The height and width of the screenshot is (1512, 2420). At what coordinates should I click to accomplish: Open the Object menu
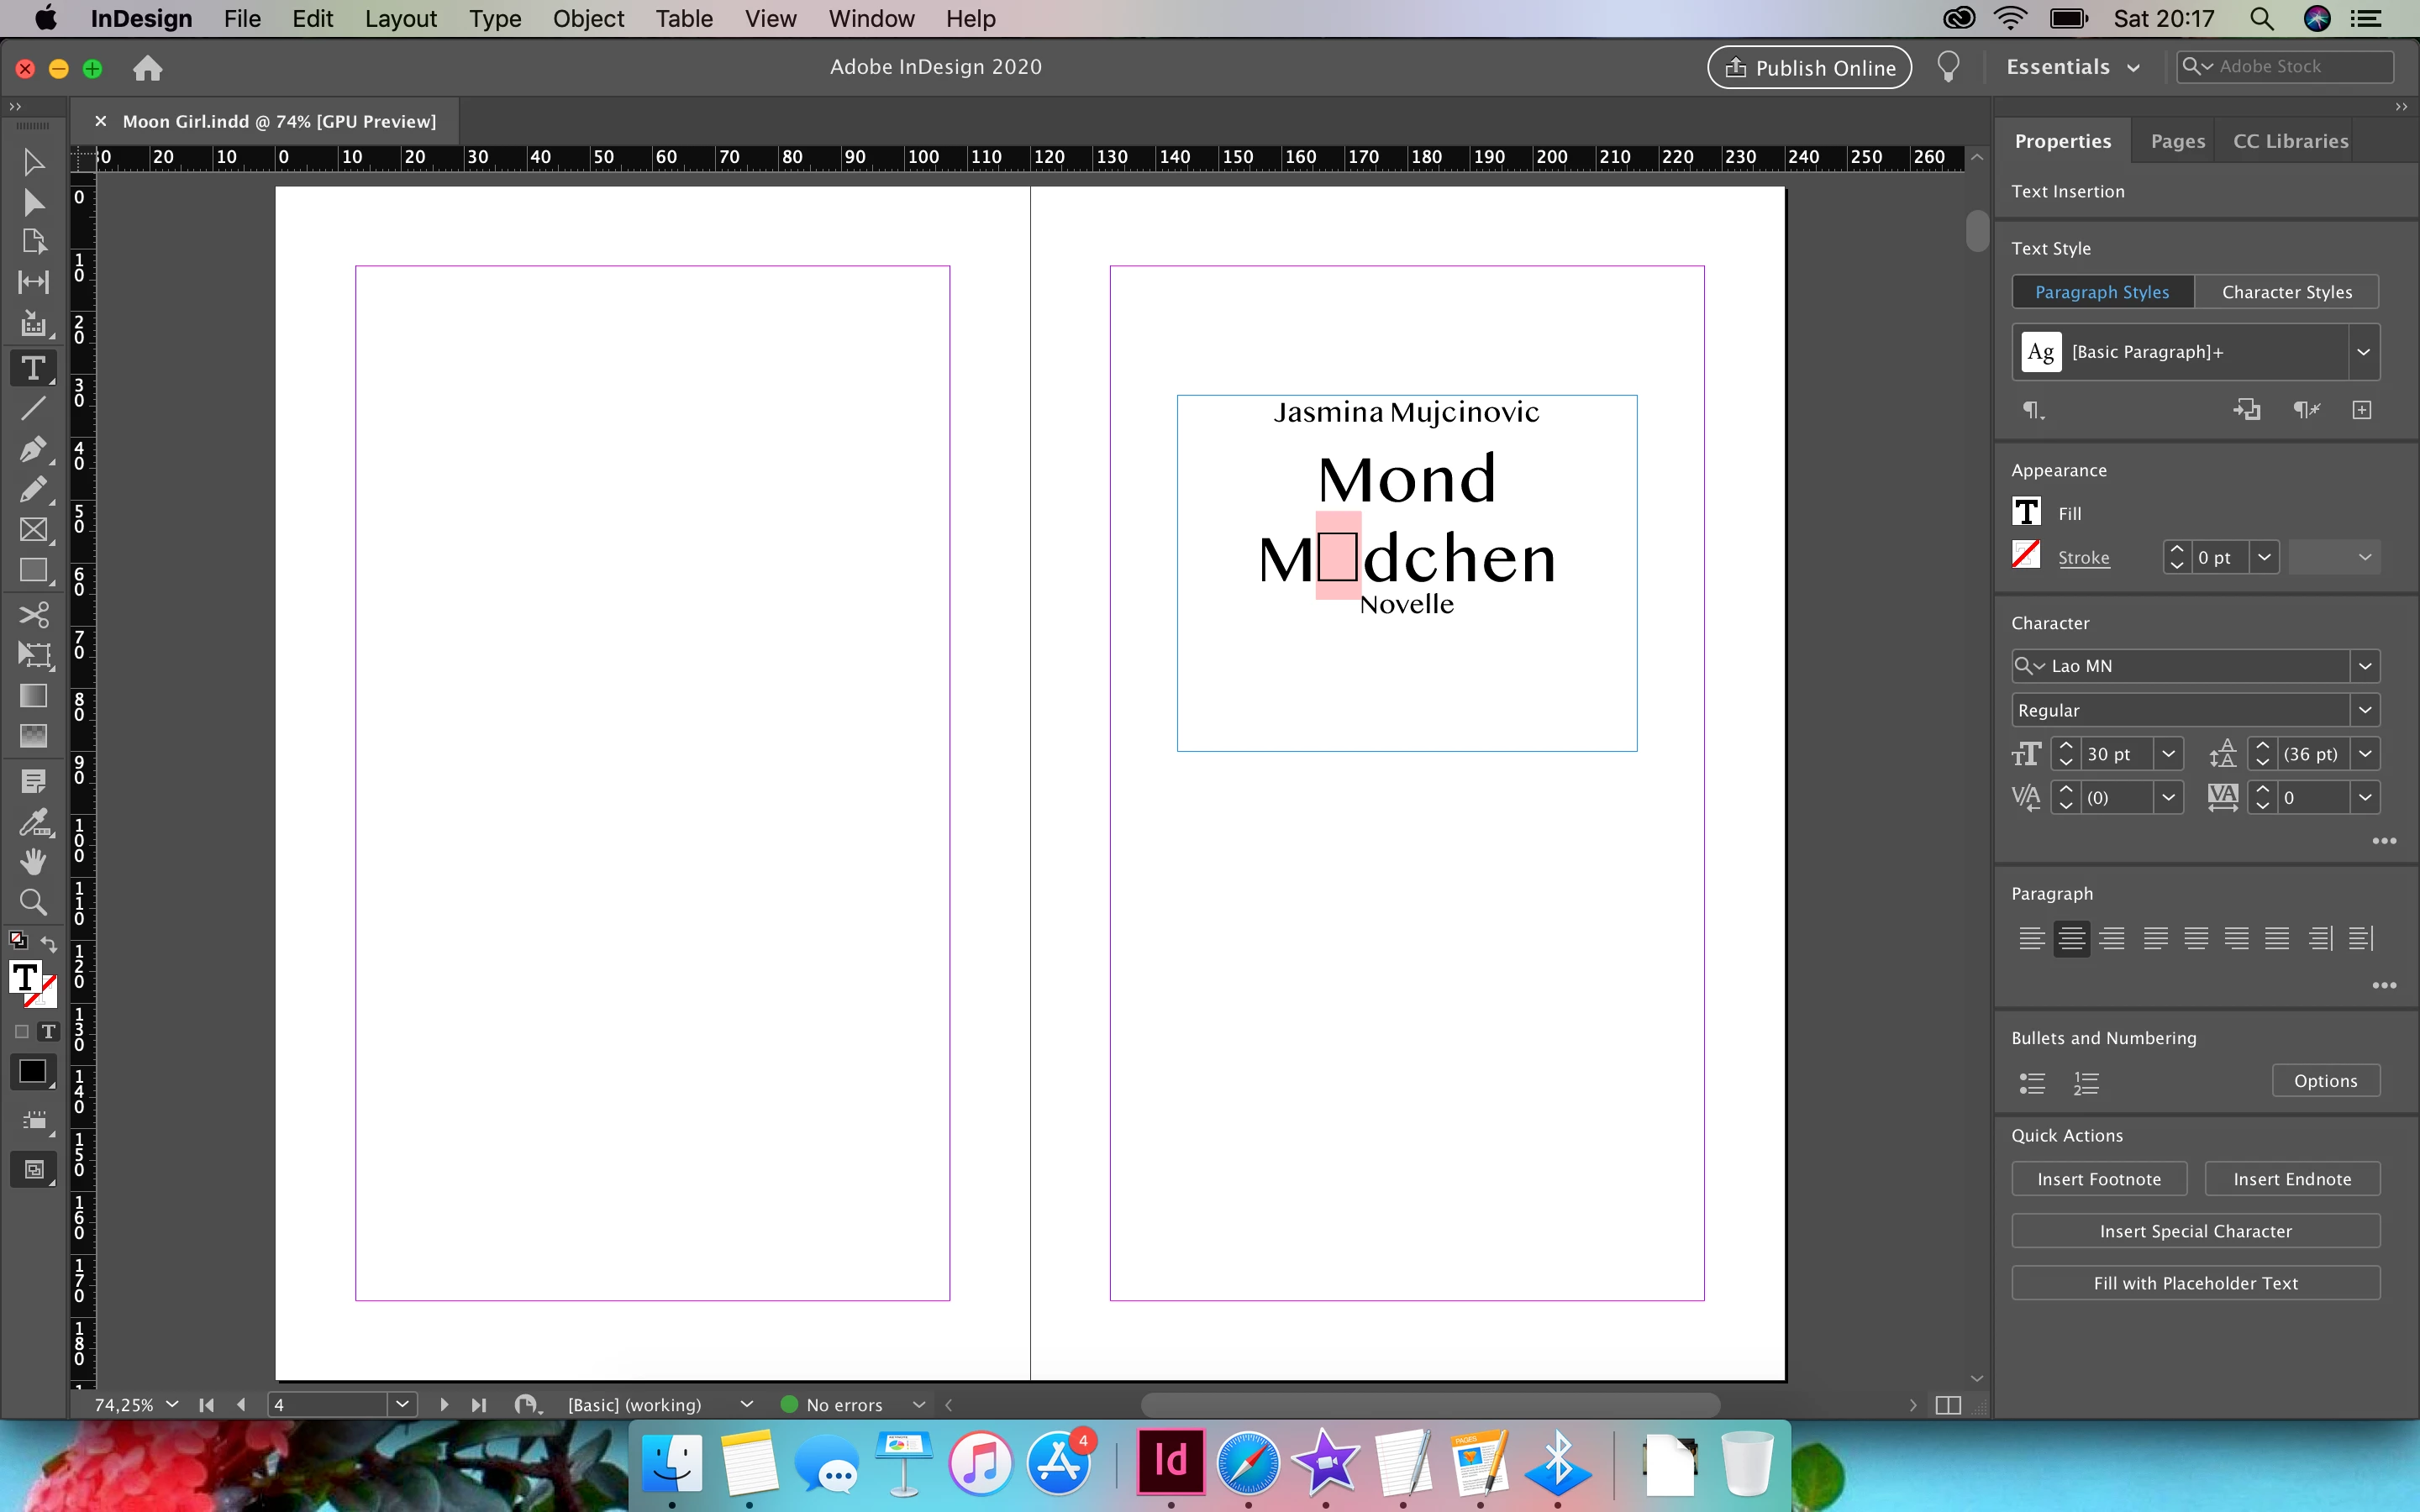pyautogui.click(x=588, y=19)
